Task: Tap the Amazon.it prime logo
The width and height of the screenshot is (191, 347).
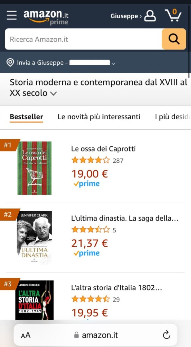Action: [x=46, y=17]
